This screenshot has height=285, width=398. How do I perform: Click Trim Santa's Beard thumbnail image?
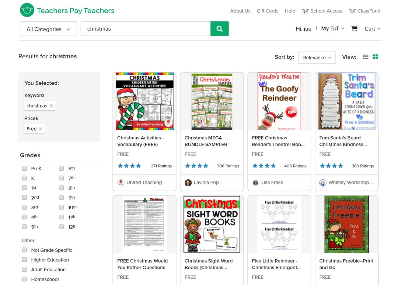(346, 101)
